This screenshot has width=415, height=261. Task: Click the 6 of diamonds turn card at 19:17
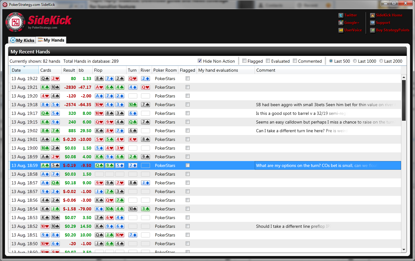click(x=133, y=113)
